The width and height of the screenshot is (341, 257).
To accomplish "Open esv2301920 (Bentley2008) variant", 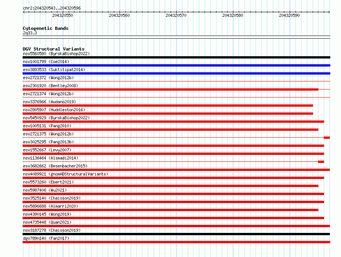I will pyautogui.click(x=51, y=86).
